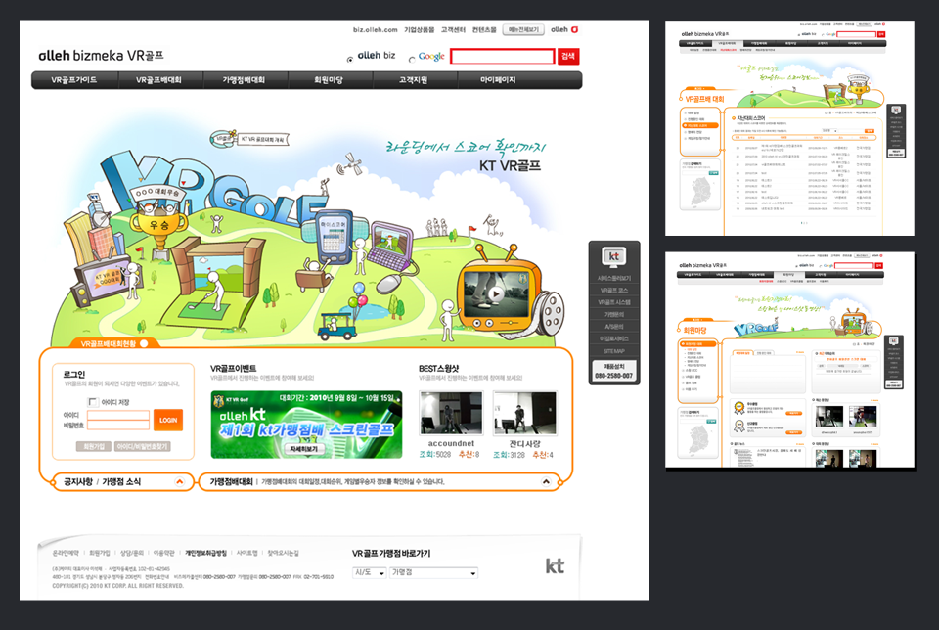Image resolution: width=939 pixels, height=630 pixels.
Task: Play the video on the orange TV
Action: (496, 293)
